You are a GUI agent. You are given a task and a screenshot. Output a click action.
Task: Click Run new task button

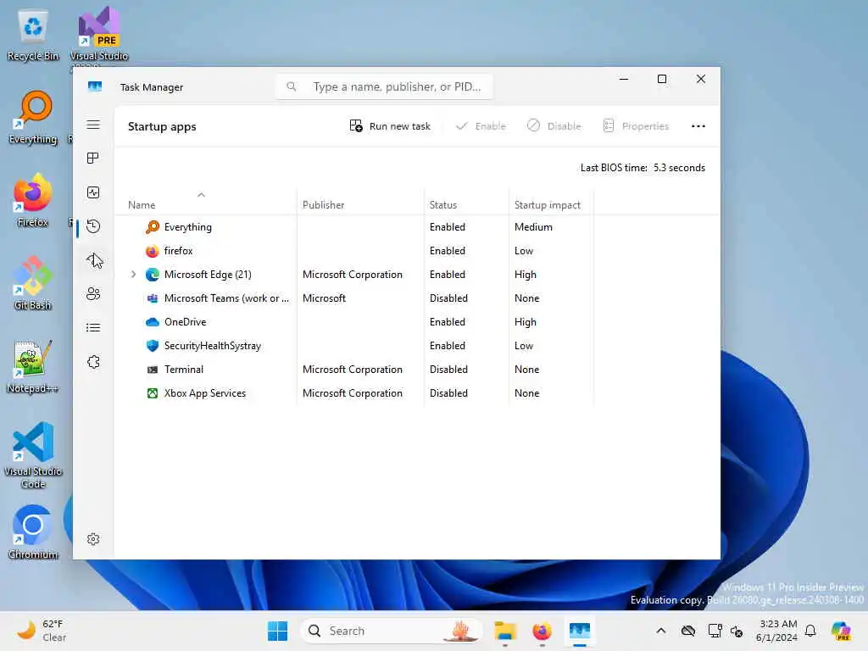(x=390, y=126)
